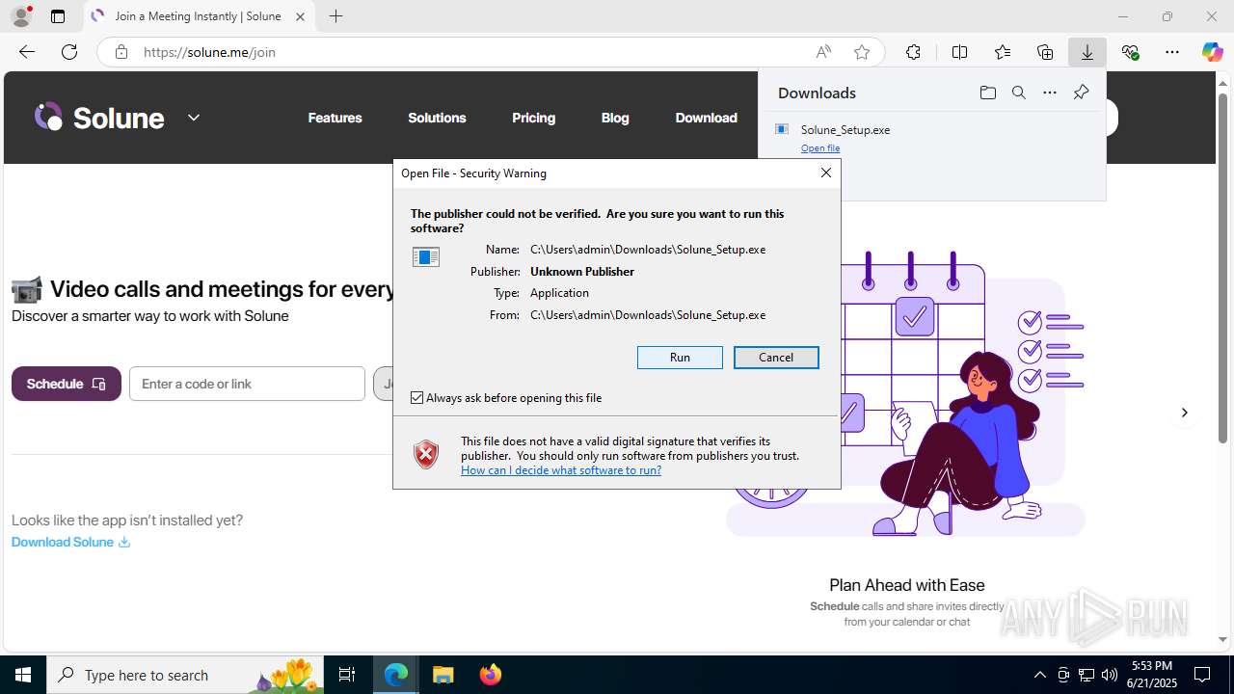Click the Solune logo

click(99, 118)
